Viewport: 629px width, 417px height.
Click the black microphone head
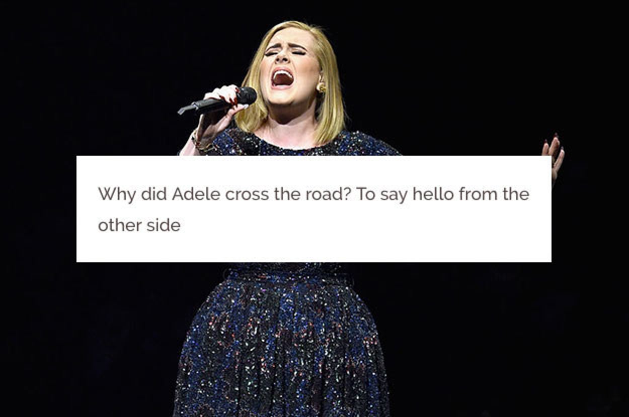click(247, 95)
